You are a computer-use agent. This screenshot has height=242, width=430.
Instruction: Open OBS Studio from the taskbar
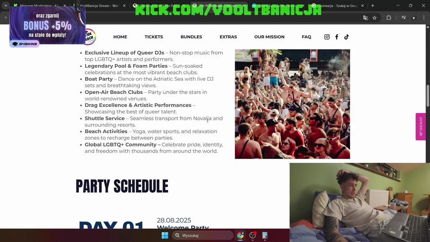[x=253, y=235]
